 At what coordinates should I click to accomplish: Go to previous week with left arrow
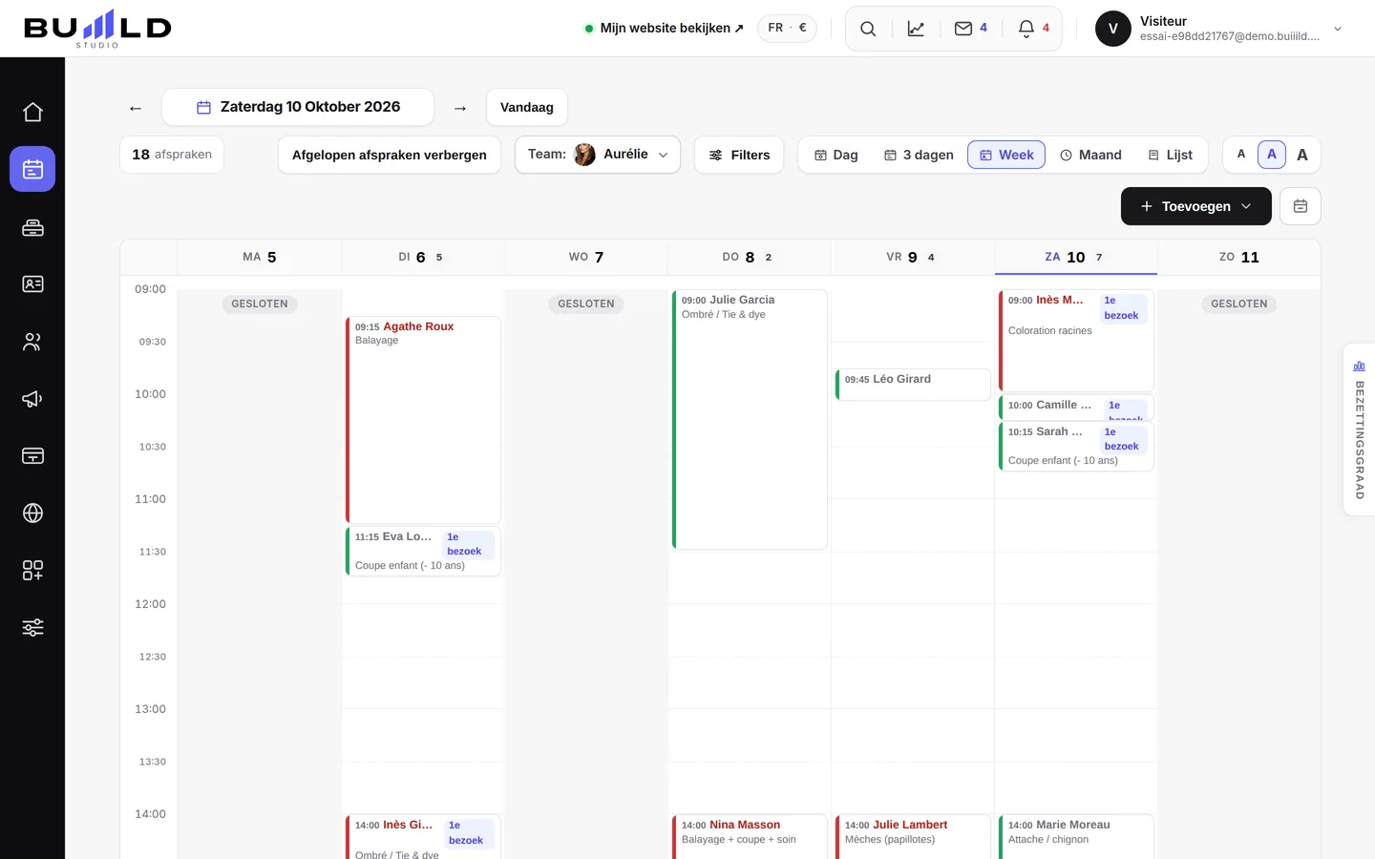pos(136,108)
